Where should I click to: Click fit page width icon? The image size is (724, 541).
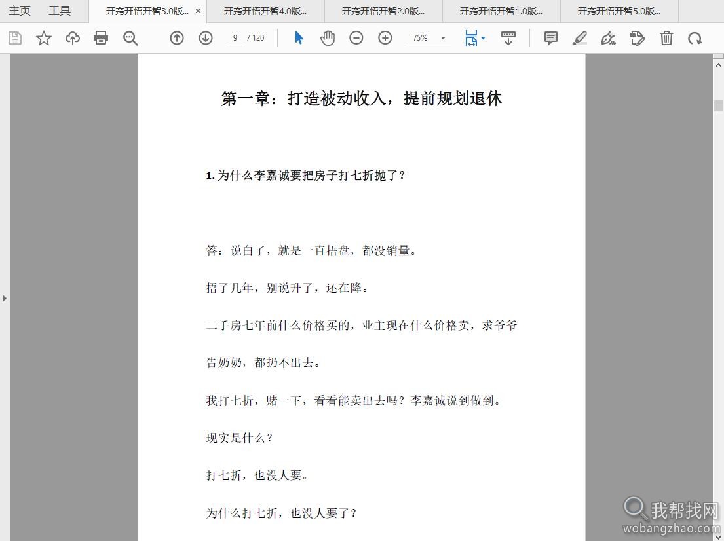471,38
